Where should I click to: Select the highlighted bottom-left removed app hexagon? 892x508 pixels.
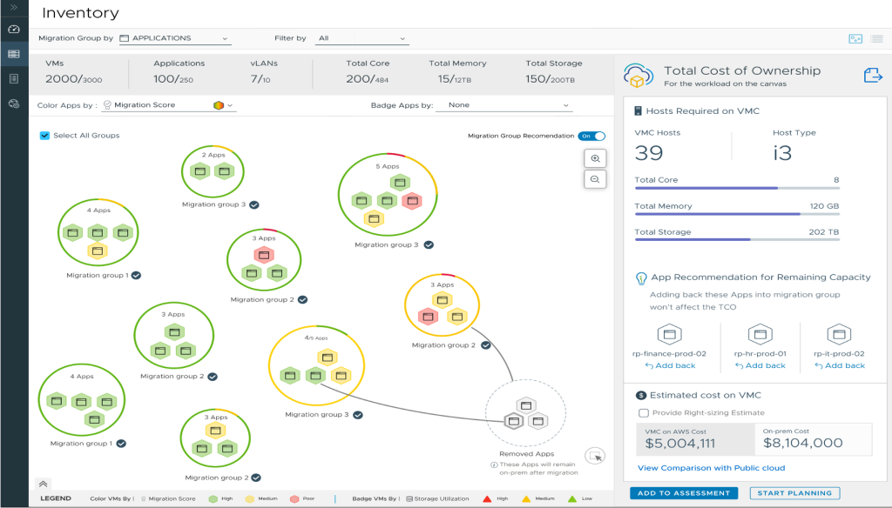pos(514,421)
